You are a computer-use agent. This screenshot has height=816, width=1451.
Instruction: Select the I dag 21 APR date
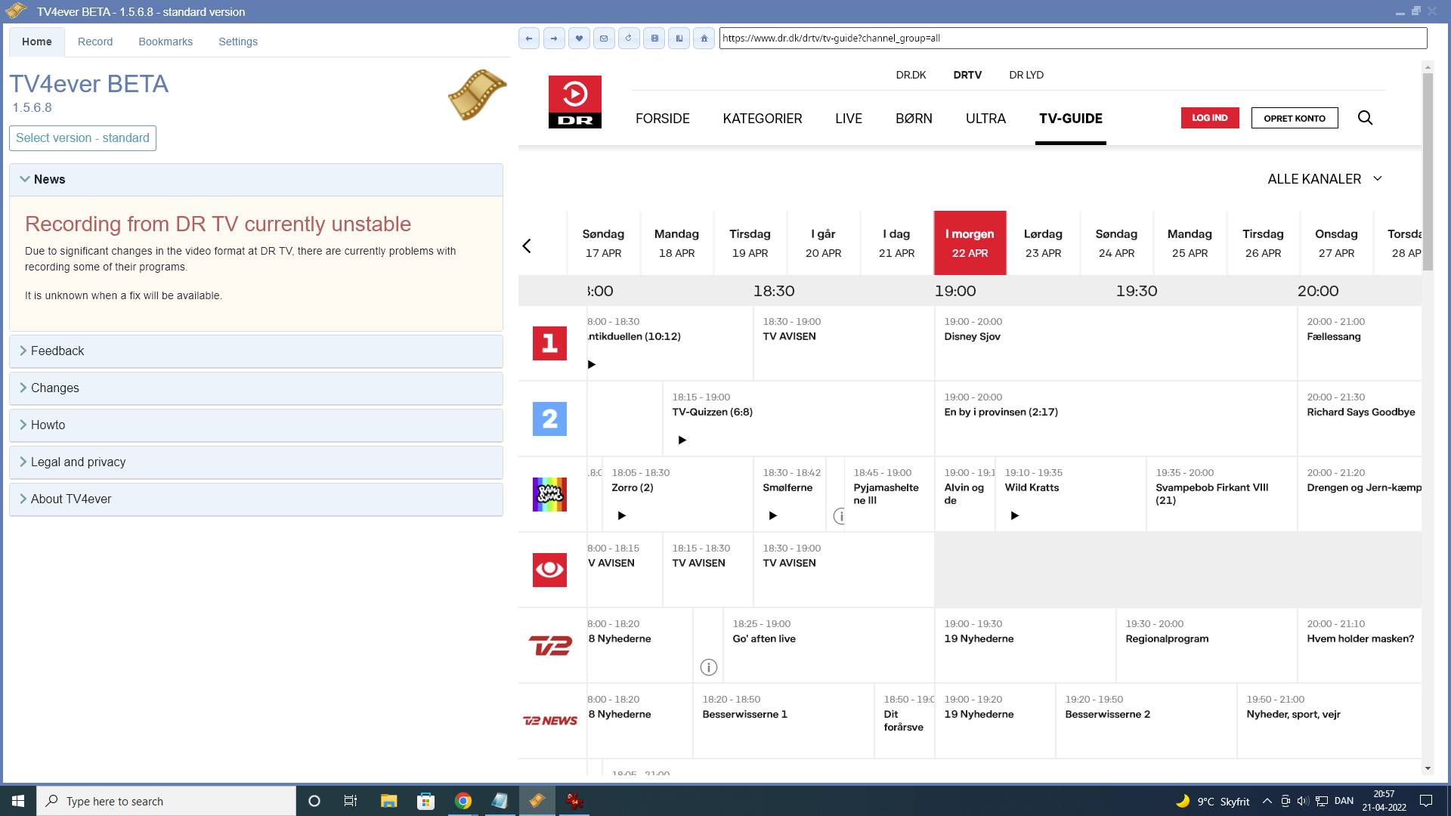point(896,243)
